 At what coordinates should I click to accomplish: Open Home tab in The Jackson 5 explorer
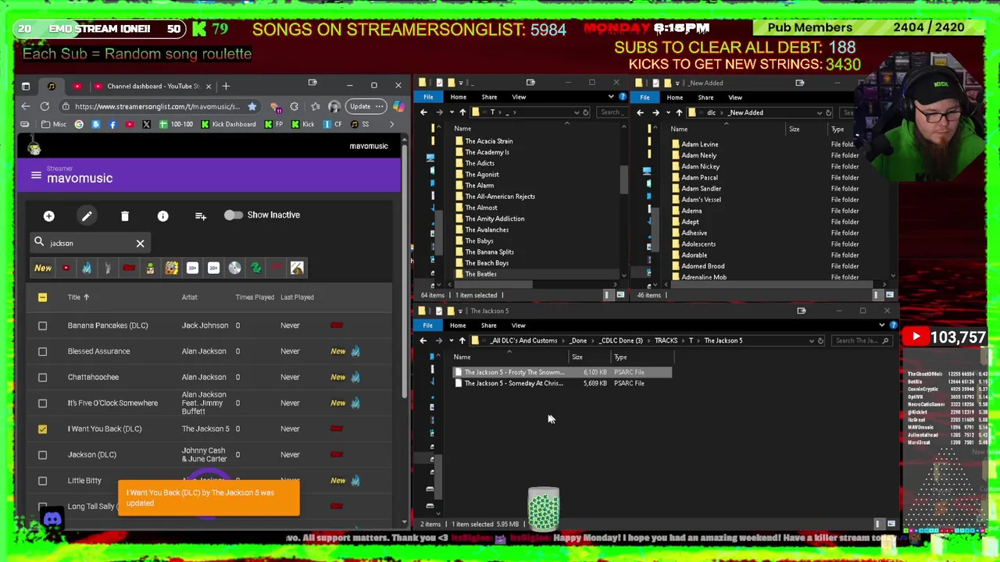tap(458, 325)
